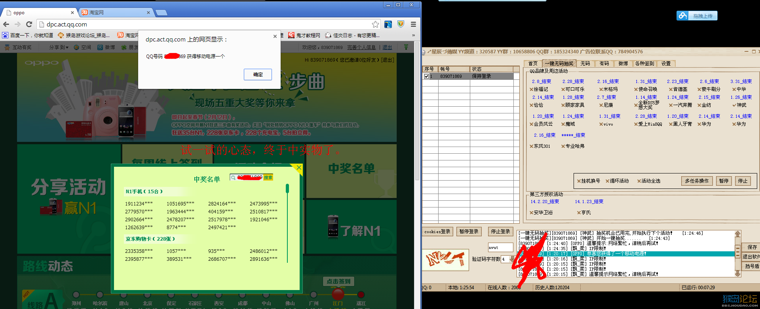Reload the dpc.act.qq.com page
Viewport: 760px width, 309px height.
point(29,24)
